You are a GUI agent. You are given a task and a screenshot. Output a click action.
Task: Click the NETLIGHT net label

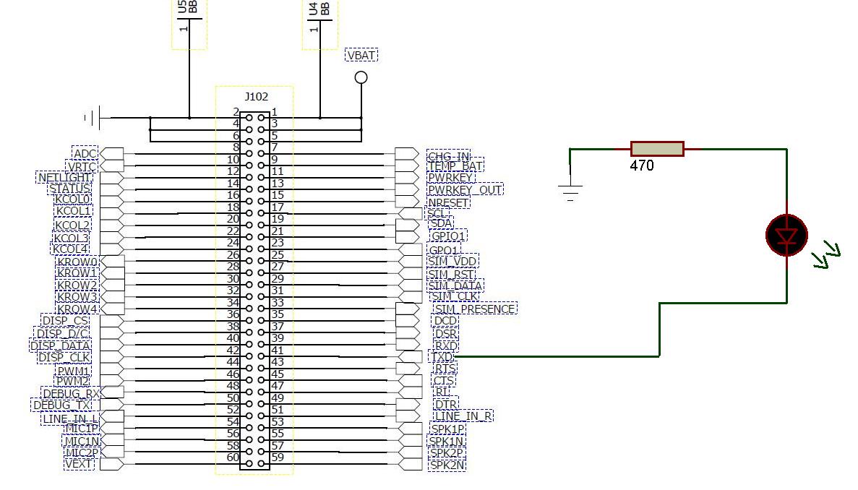pyautogui.click(x=64, y=178)
